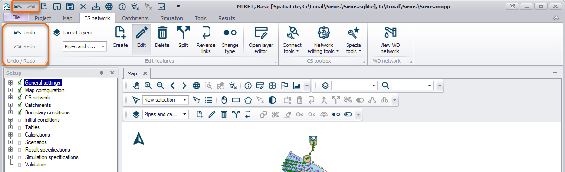Screen dimensions: 565x172
Task: Click the Undo arrow in quick access toolbar
Action: pyautogui.click(x=18, y=7)
